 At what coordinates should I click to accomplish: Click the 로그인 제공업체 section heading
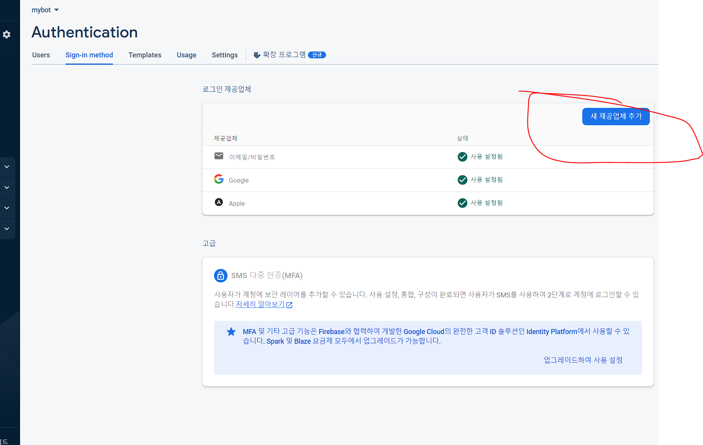227,89
